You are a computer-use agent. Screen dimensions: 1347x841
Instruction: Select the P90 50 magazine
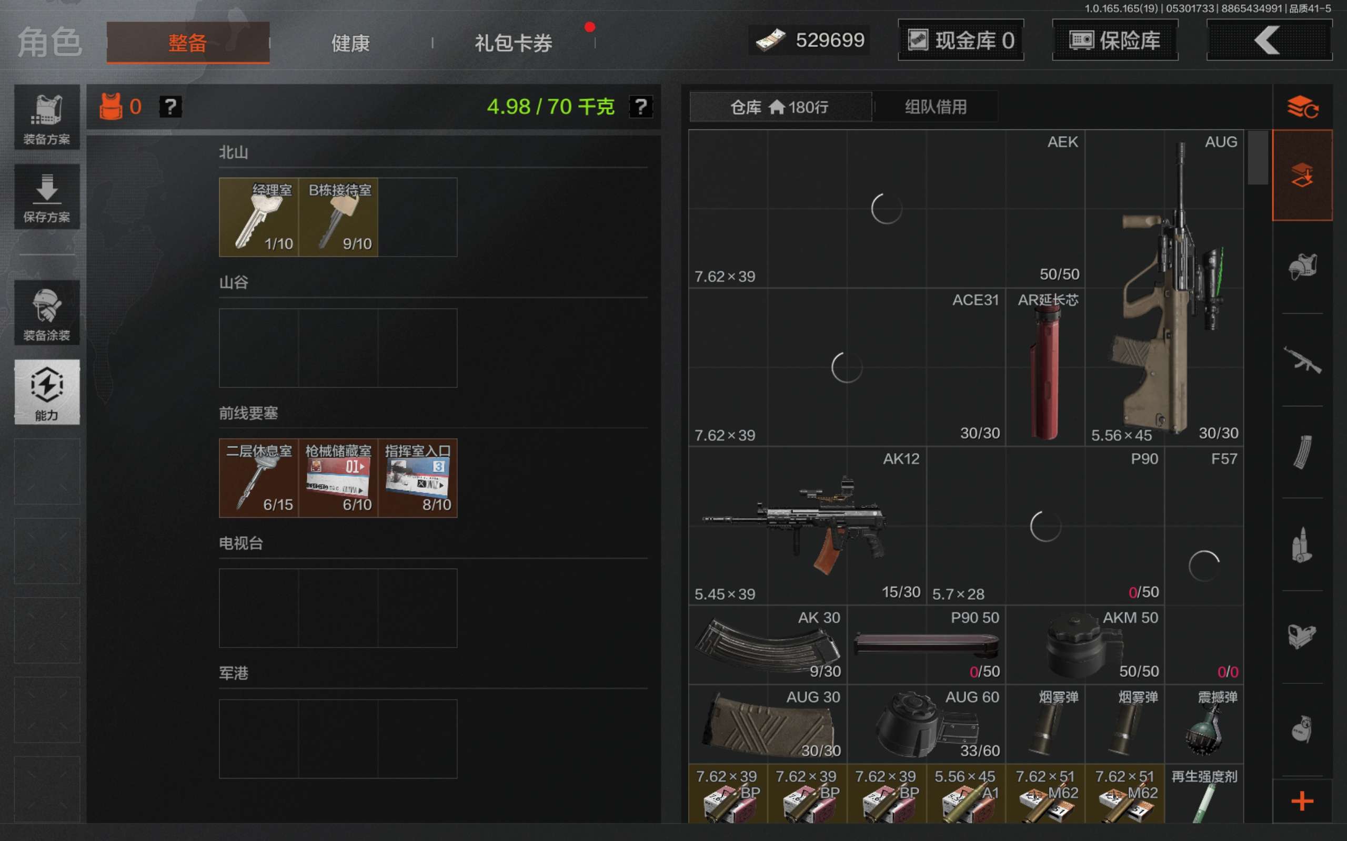926,644
